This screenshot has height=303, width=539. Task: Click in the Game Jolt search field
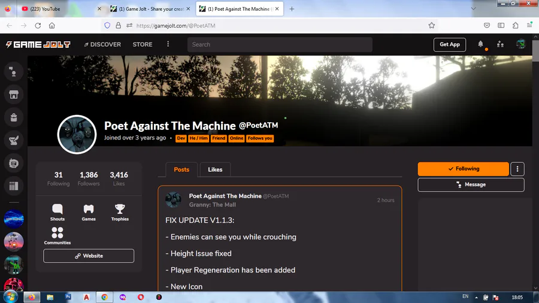tap(280, 44)
